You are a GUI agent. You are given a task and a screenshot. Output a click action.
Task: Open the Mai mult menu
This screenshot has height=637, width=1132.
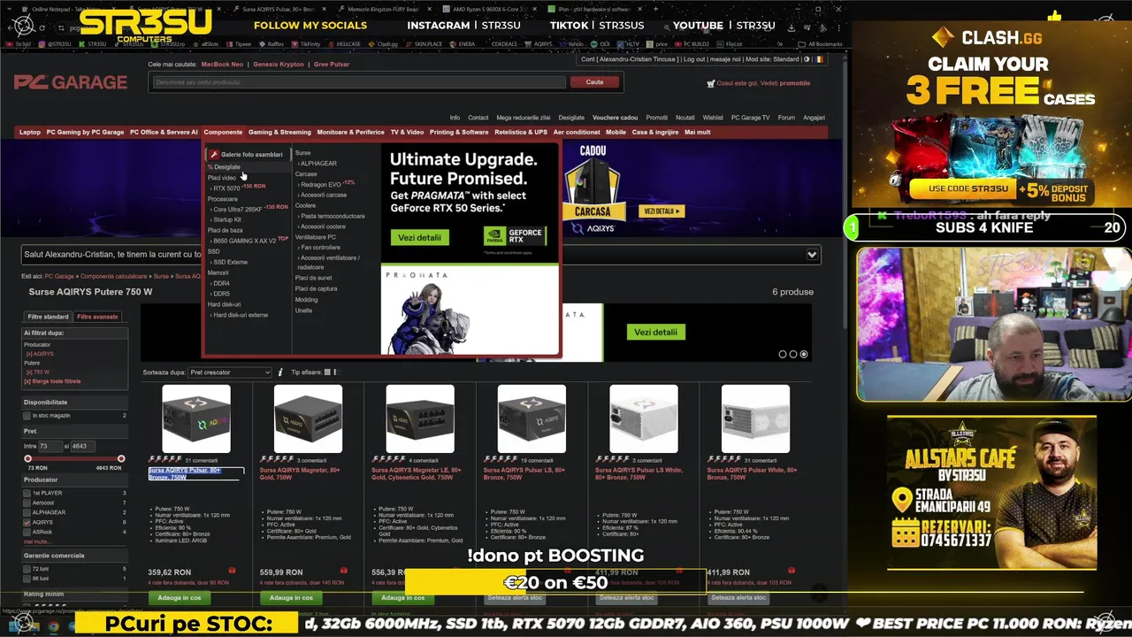[x=697, y=132]
